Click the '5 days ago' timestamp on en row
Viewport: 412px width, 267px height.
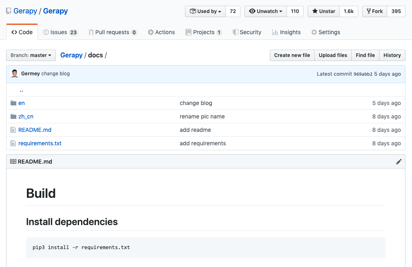coord(386,103)
